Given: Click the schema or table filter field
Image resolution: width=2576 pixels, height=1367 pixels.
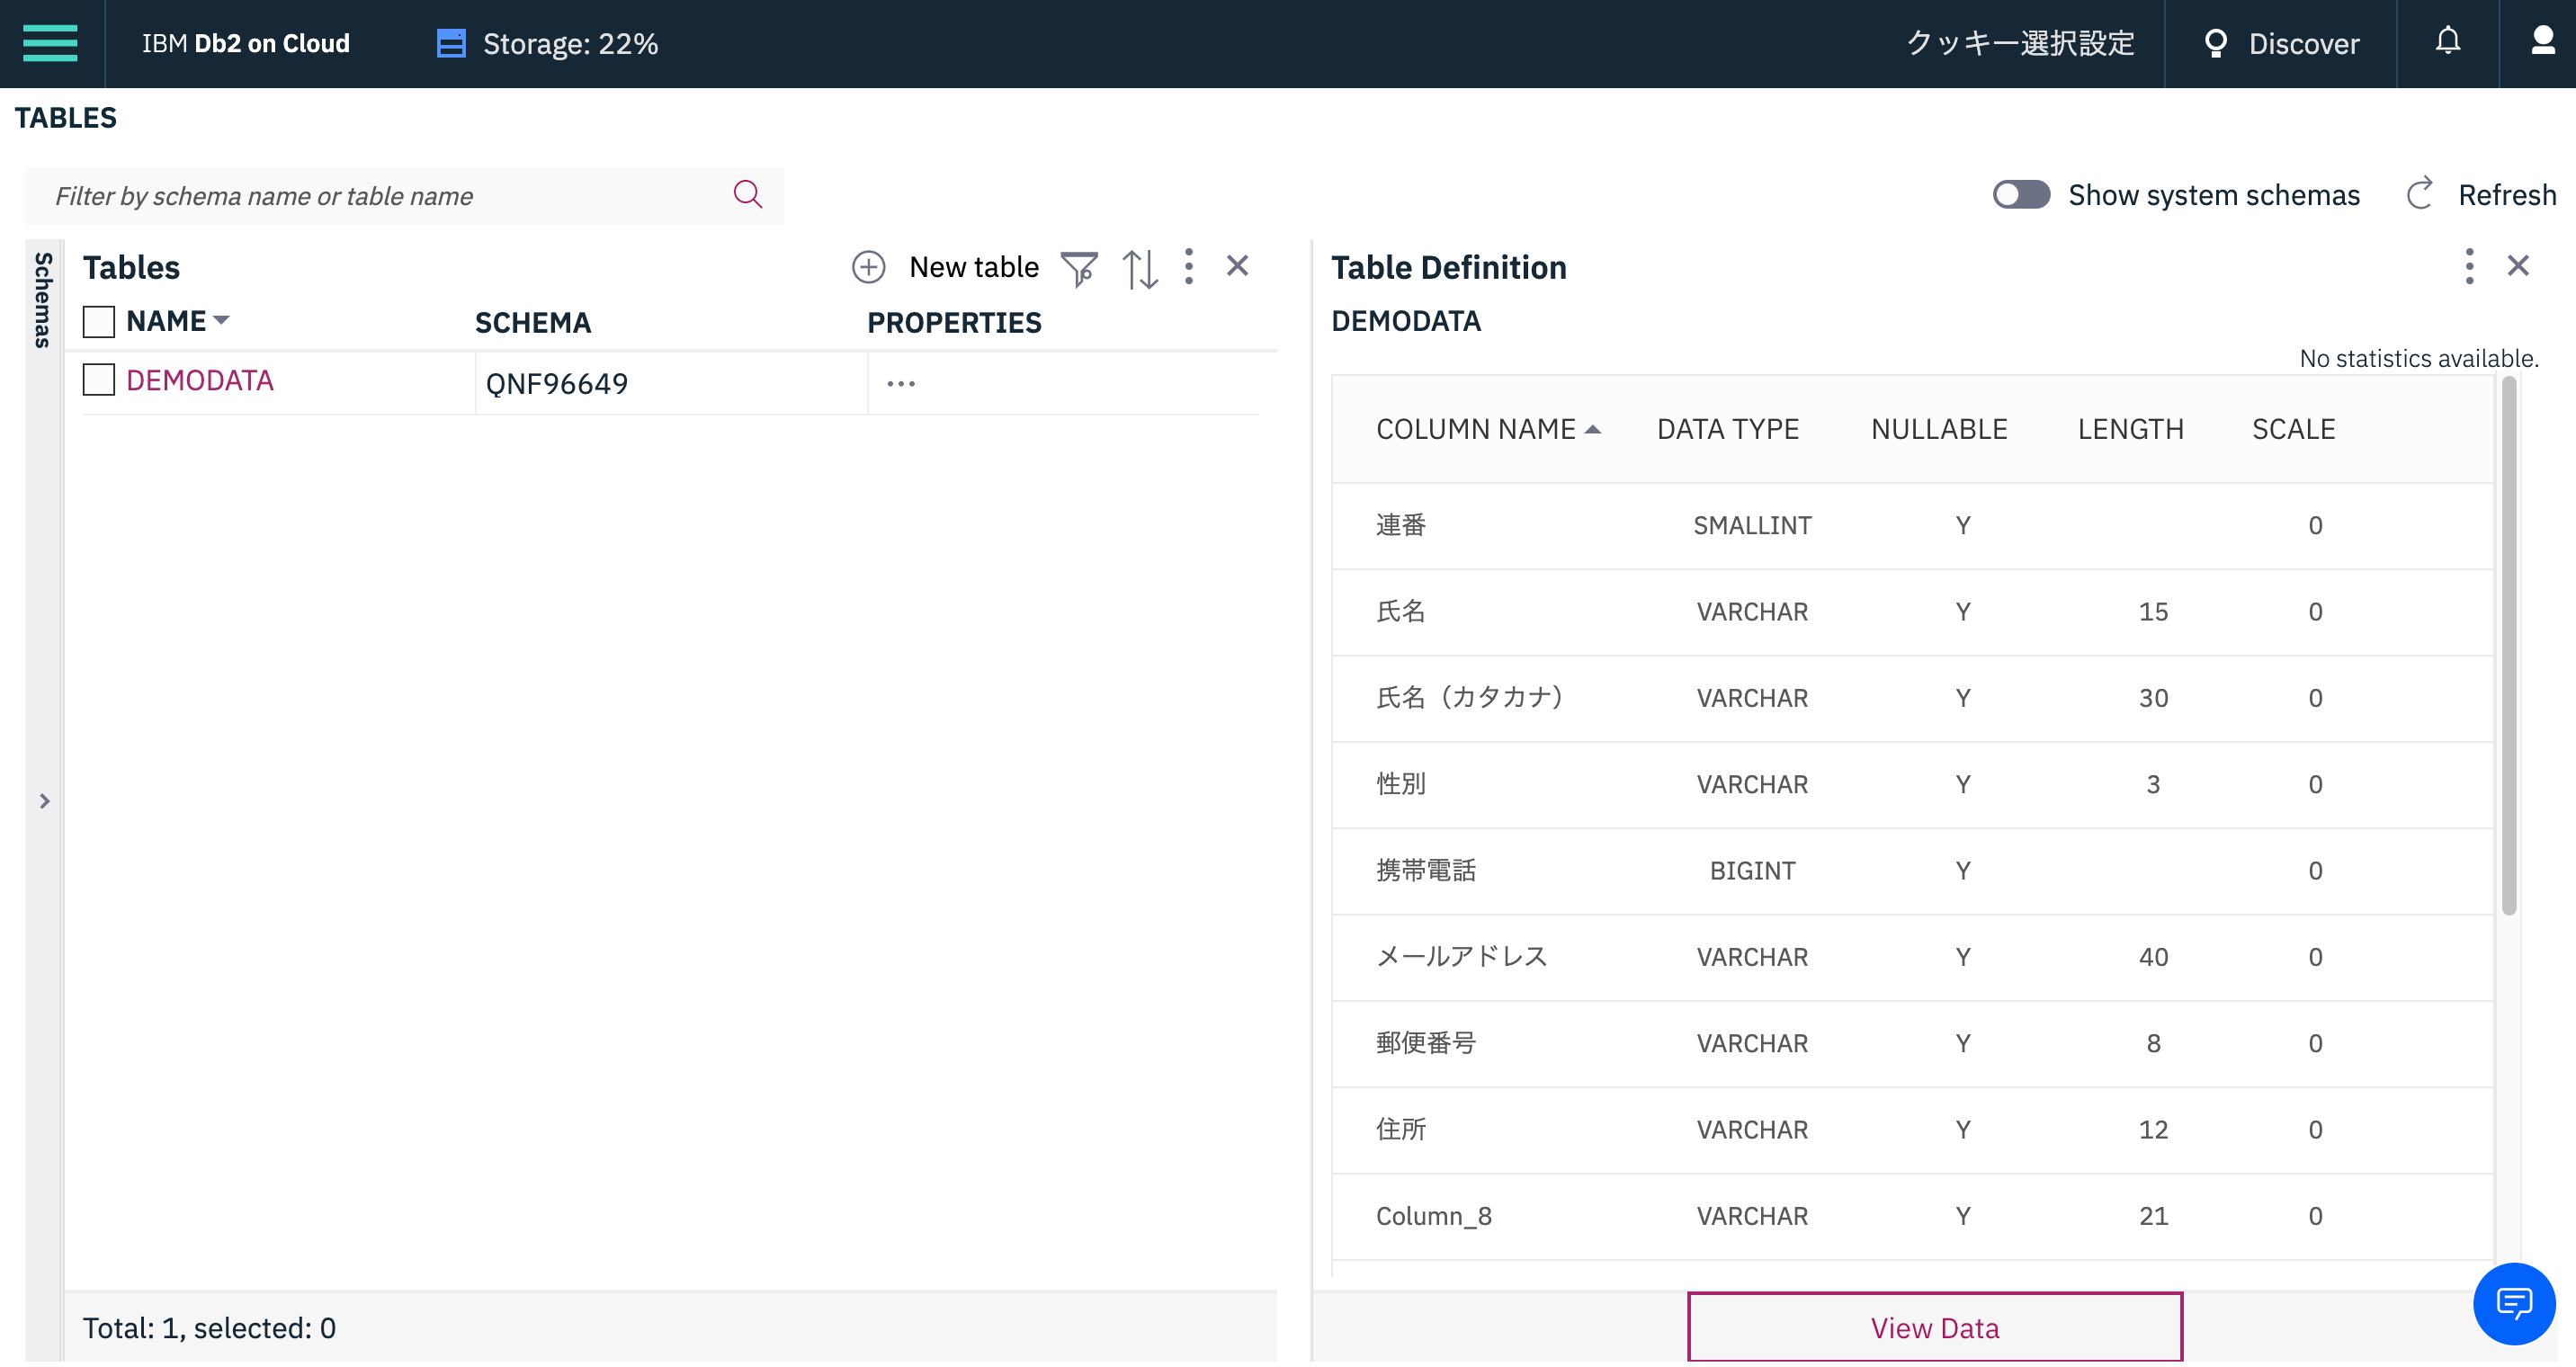Looking at the screenshot, I should 380,196.
